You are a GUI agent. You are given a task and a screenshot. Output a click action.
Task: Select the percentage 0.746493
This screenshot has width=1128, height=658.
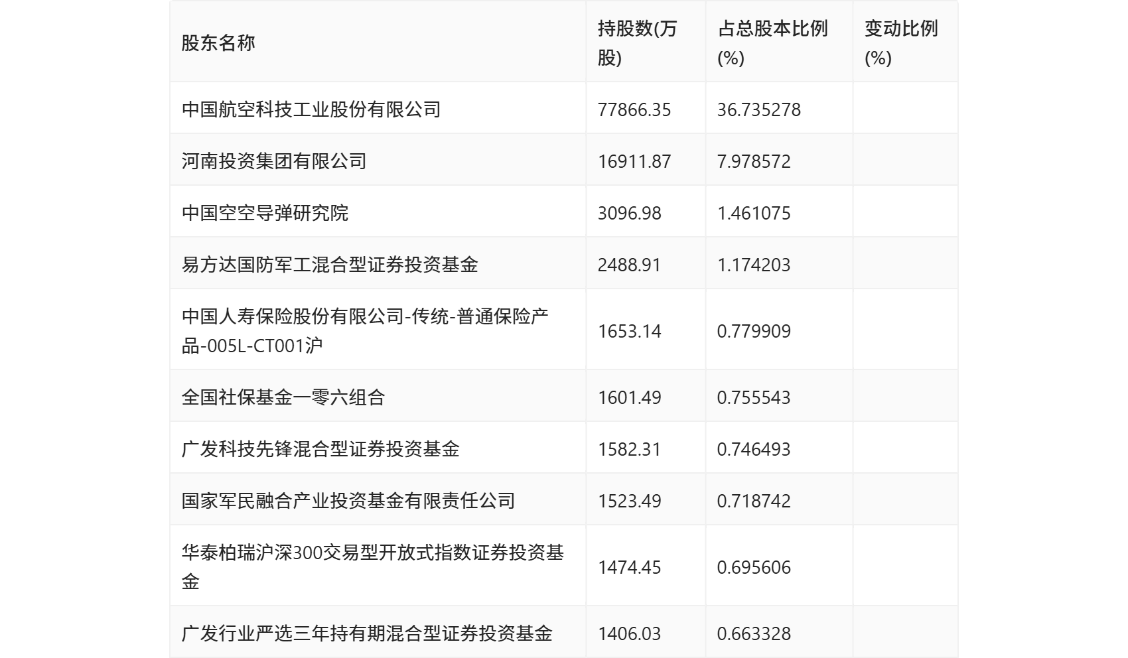point(754,449)
